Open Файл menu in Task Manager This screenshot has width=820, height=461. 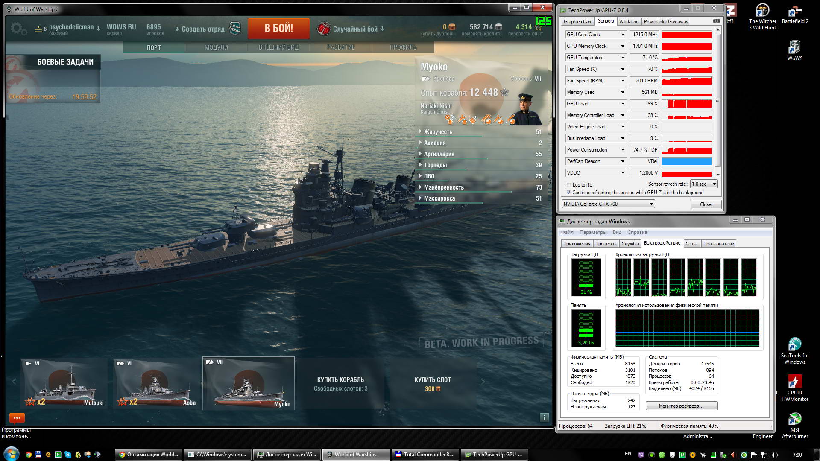click(x=567, y=232)
